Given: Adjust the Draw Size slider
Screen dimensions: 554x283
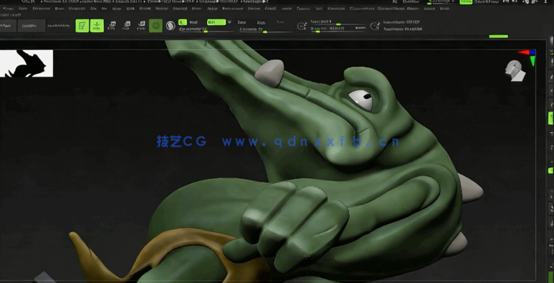Looking at the screenshot, I should pyautogui.click(x=338, y=29).
